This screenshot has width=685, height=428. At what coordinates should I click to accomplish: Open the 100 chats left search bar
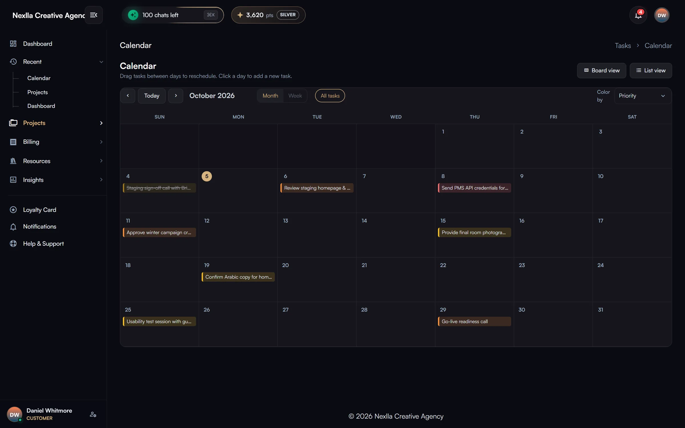click(x=173, y=15)
